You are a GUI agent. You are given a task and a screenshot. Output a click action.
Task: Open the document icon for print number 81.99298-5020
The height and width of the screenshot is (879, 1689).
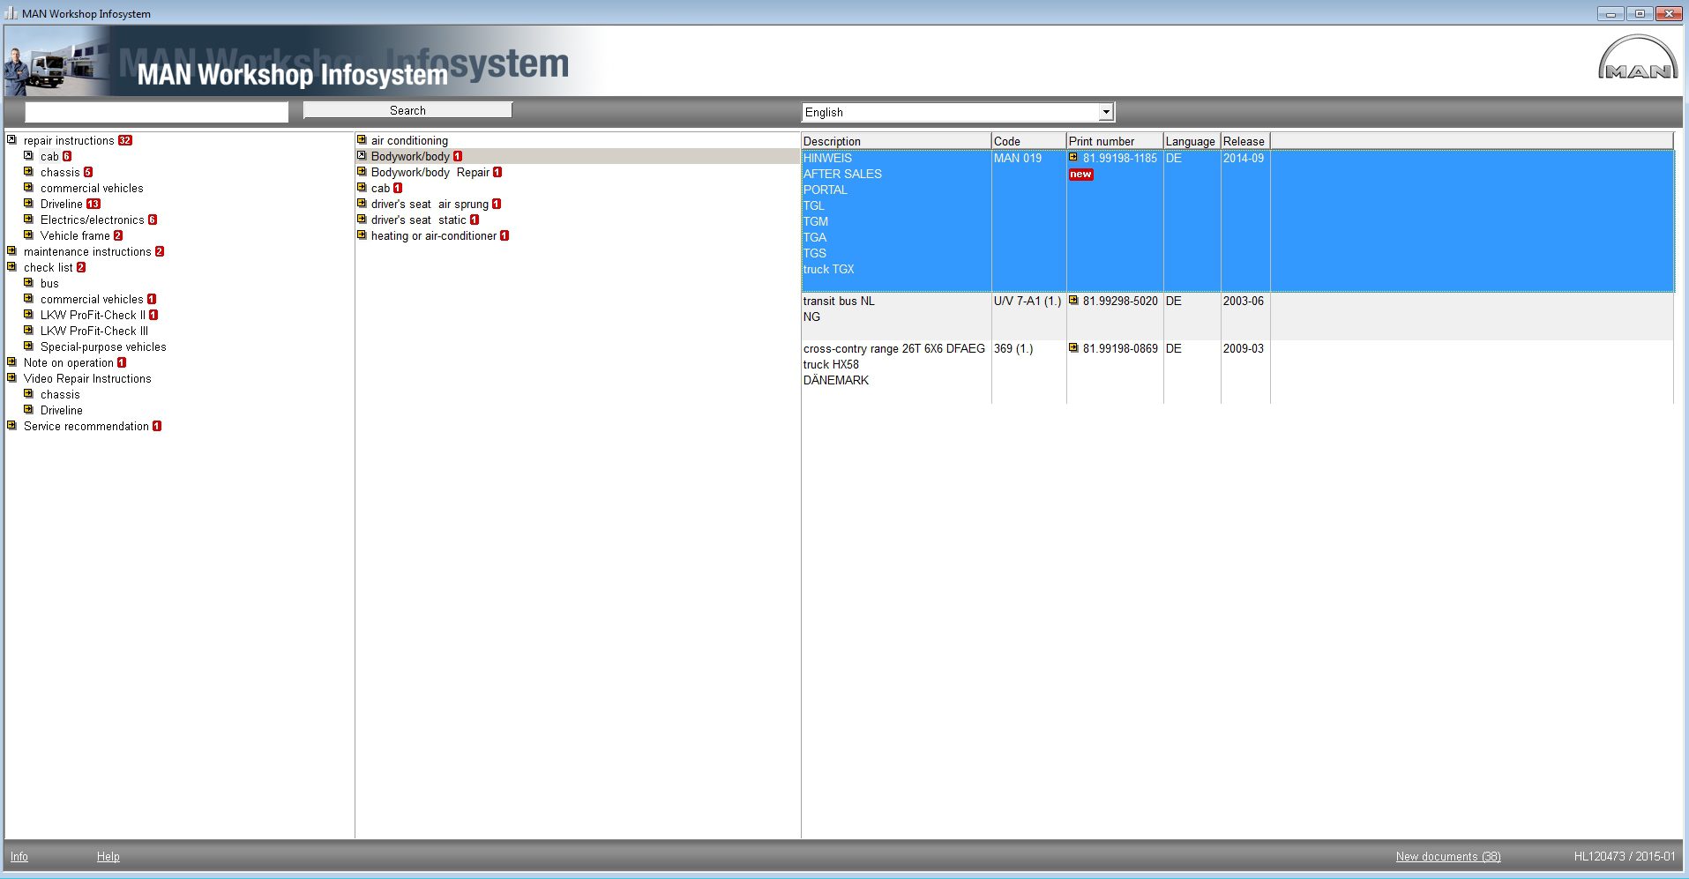1073,301
